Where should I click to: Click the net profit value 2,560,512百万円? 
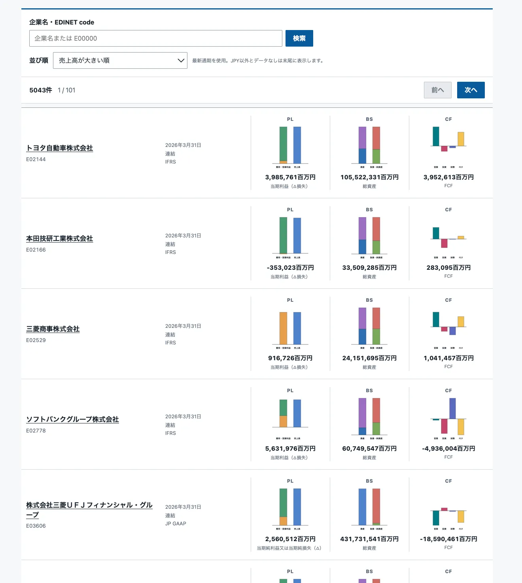(290, 539)
